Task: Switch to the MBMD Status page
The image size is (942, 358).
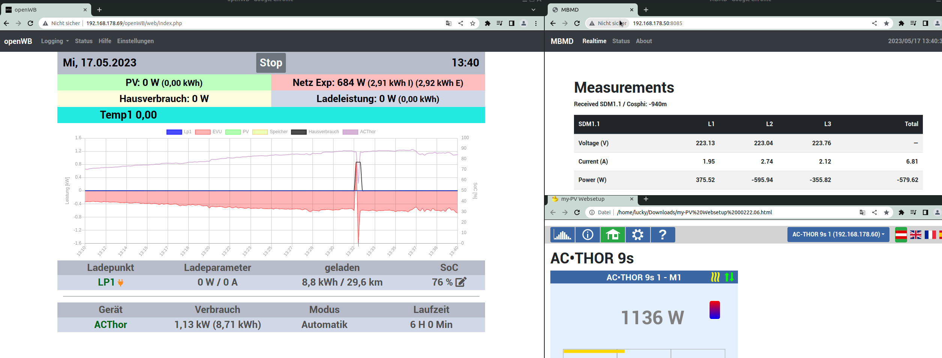Action: pyautogui.click(x=621, y=41)
